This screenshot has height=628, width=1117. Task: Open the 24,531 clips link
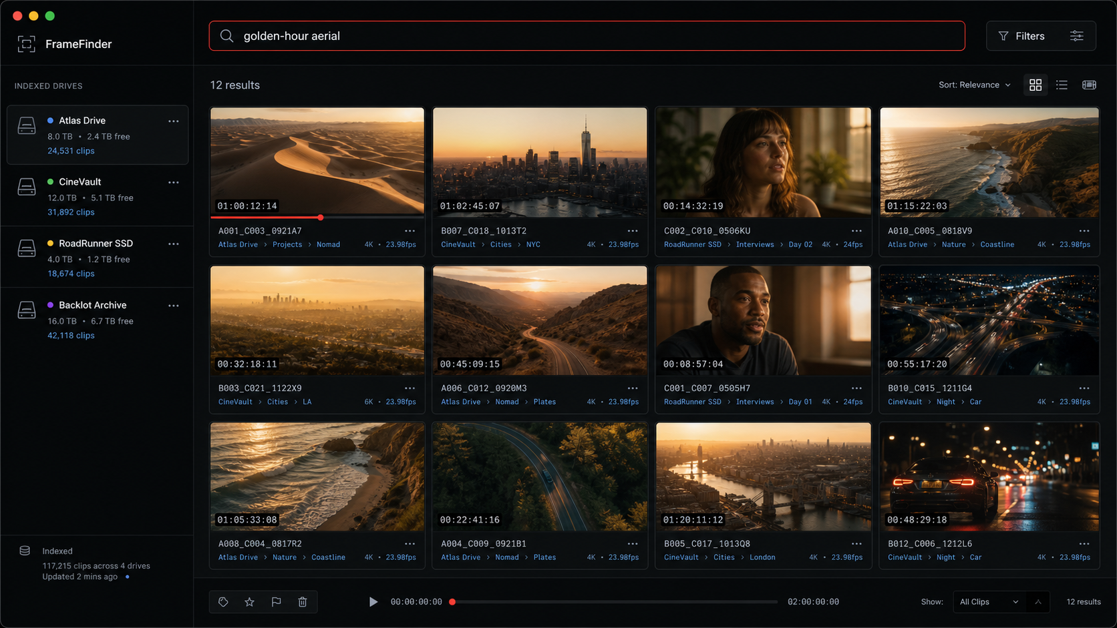click(71, 151)
